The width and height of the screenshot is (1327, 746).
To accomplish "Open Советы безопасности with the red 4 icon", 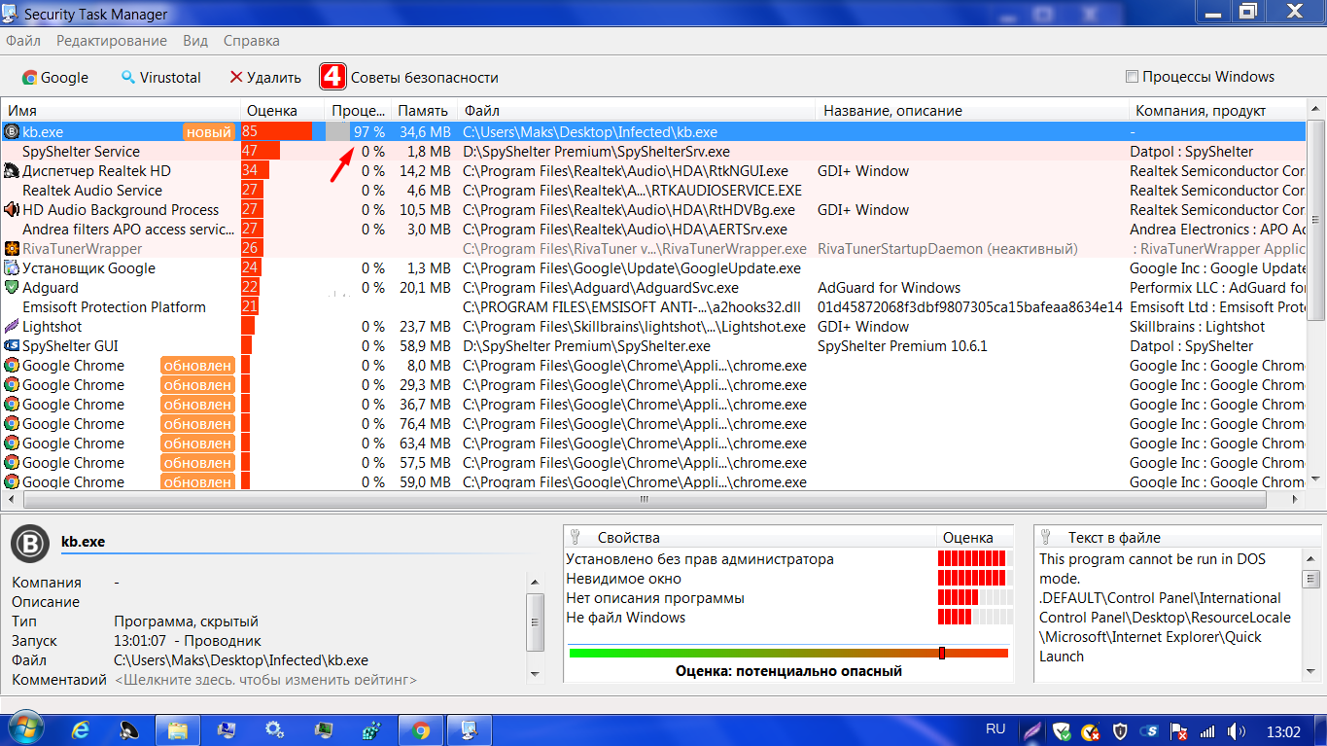I will [x=409, y=78].
